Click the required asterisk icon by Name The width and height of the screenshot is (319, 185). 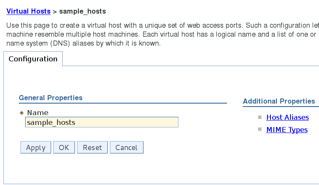22,113
